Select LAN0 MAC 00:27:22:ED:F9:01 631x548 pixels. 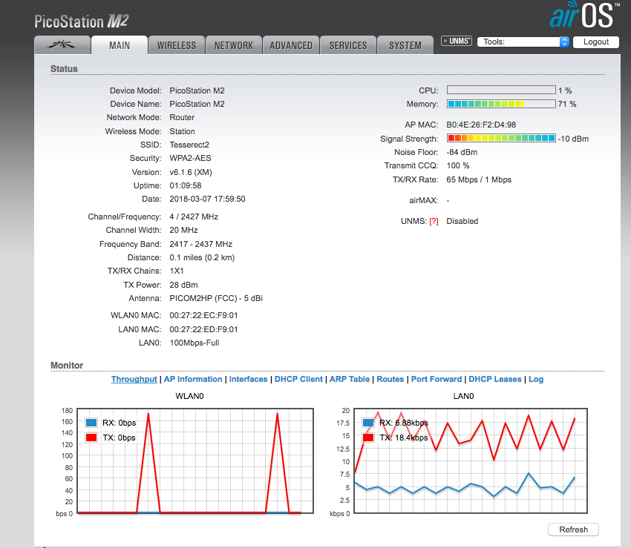tap(203, 329)
